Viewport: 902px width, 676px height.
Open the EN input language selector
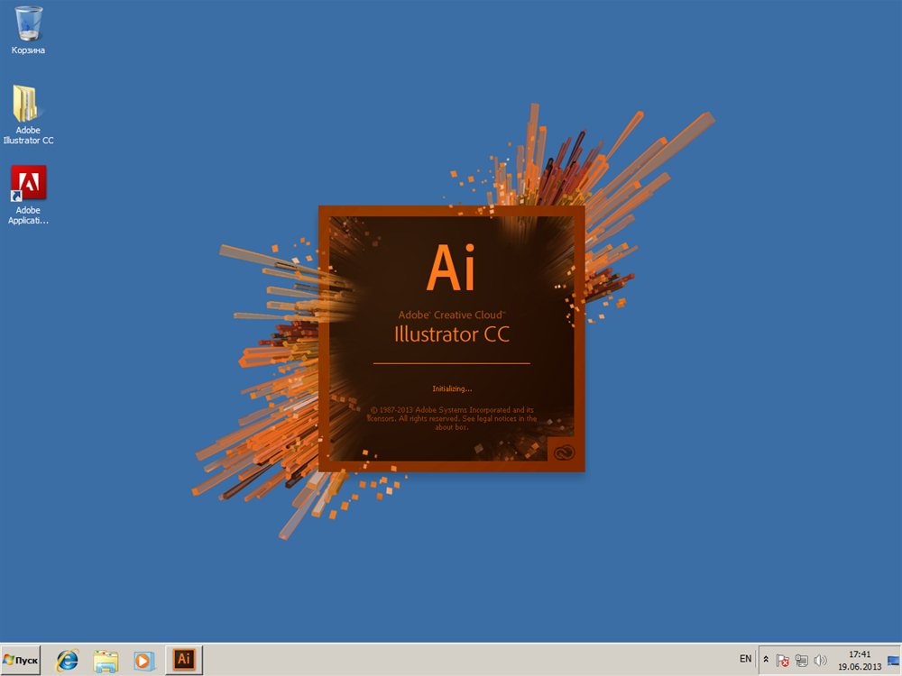(x=745, y=659)
